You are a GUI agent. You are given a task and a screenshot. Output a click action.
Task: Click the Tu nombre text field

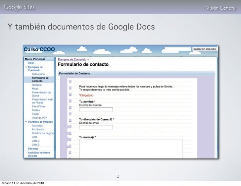point(96,109)
